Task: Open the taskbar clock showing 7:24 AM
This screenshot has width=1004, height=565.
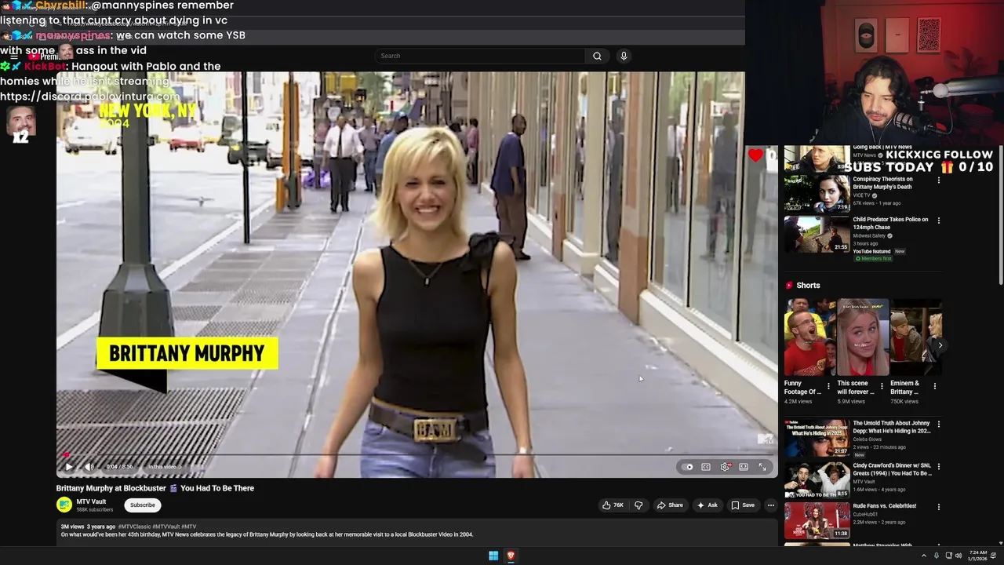Action: [x=977, y=556]
